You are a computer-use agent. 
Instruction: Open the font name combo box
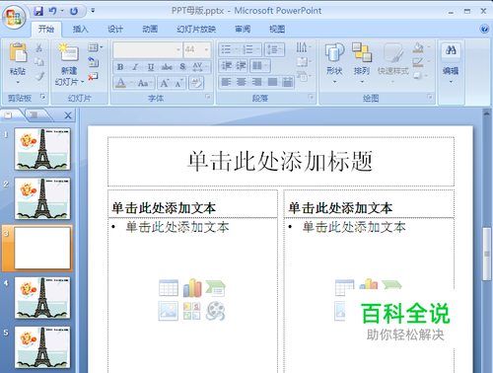(148, 49)
